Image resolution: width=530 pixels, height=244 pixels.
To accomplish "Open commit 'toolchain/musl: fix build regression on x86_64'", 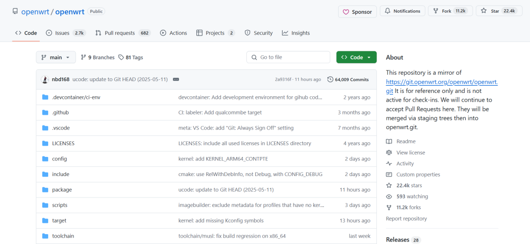I will (232, 236).
